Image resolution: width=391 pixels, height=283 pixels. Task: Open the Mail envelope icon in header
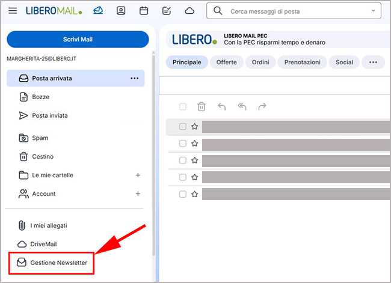pos(98,10)
